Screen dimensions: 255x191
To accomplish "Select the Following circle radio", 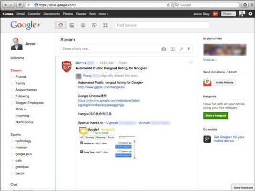I will pyautogui.click(x=12, y=96).
